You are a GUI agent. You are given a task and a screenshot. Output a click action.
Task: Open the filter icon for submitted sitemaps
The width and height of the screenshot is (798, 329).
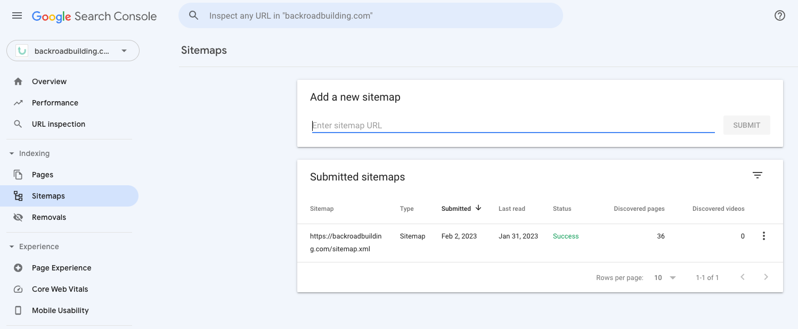click(757, 175)
